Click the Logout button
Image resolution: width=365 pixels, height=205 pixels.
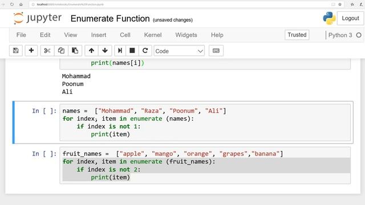350,18
